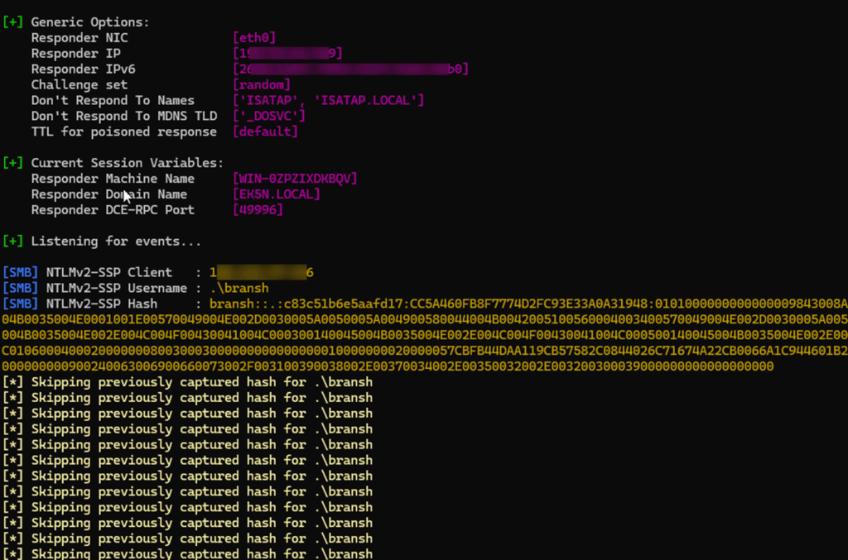
Task: Click the Don't Respond To Names label
Action: (113, 101)
